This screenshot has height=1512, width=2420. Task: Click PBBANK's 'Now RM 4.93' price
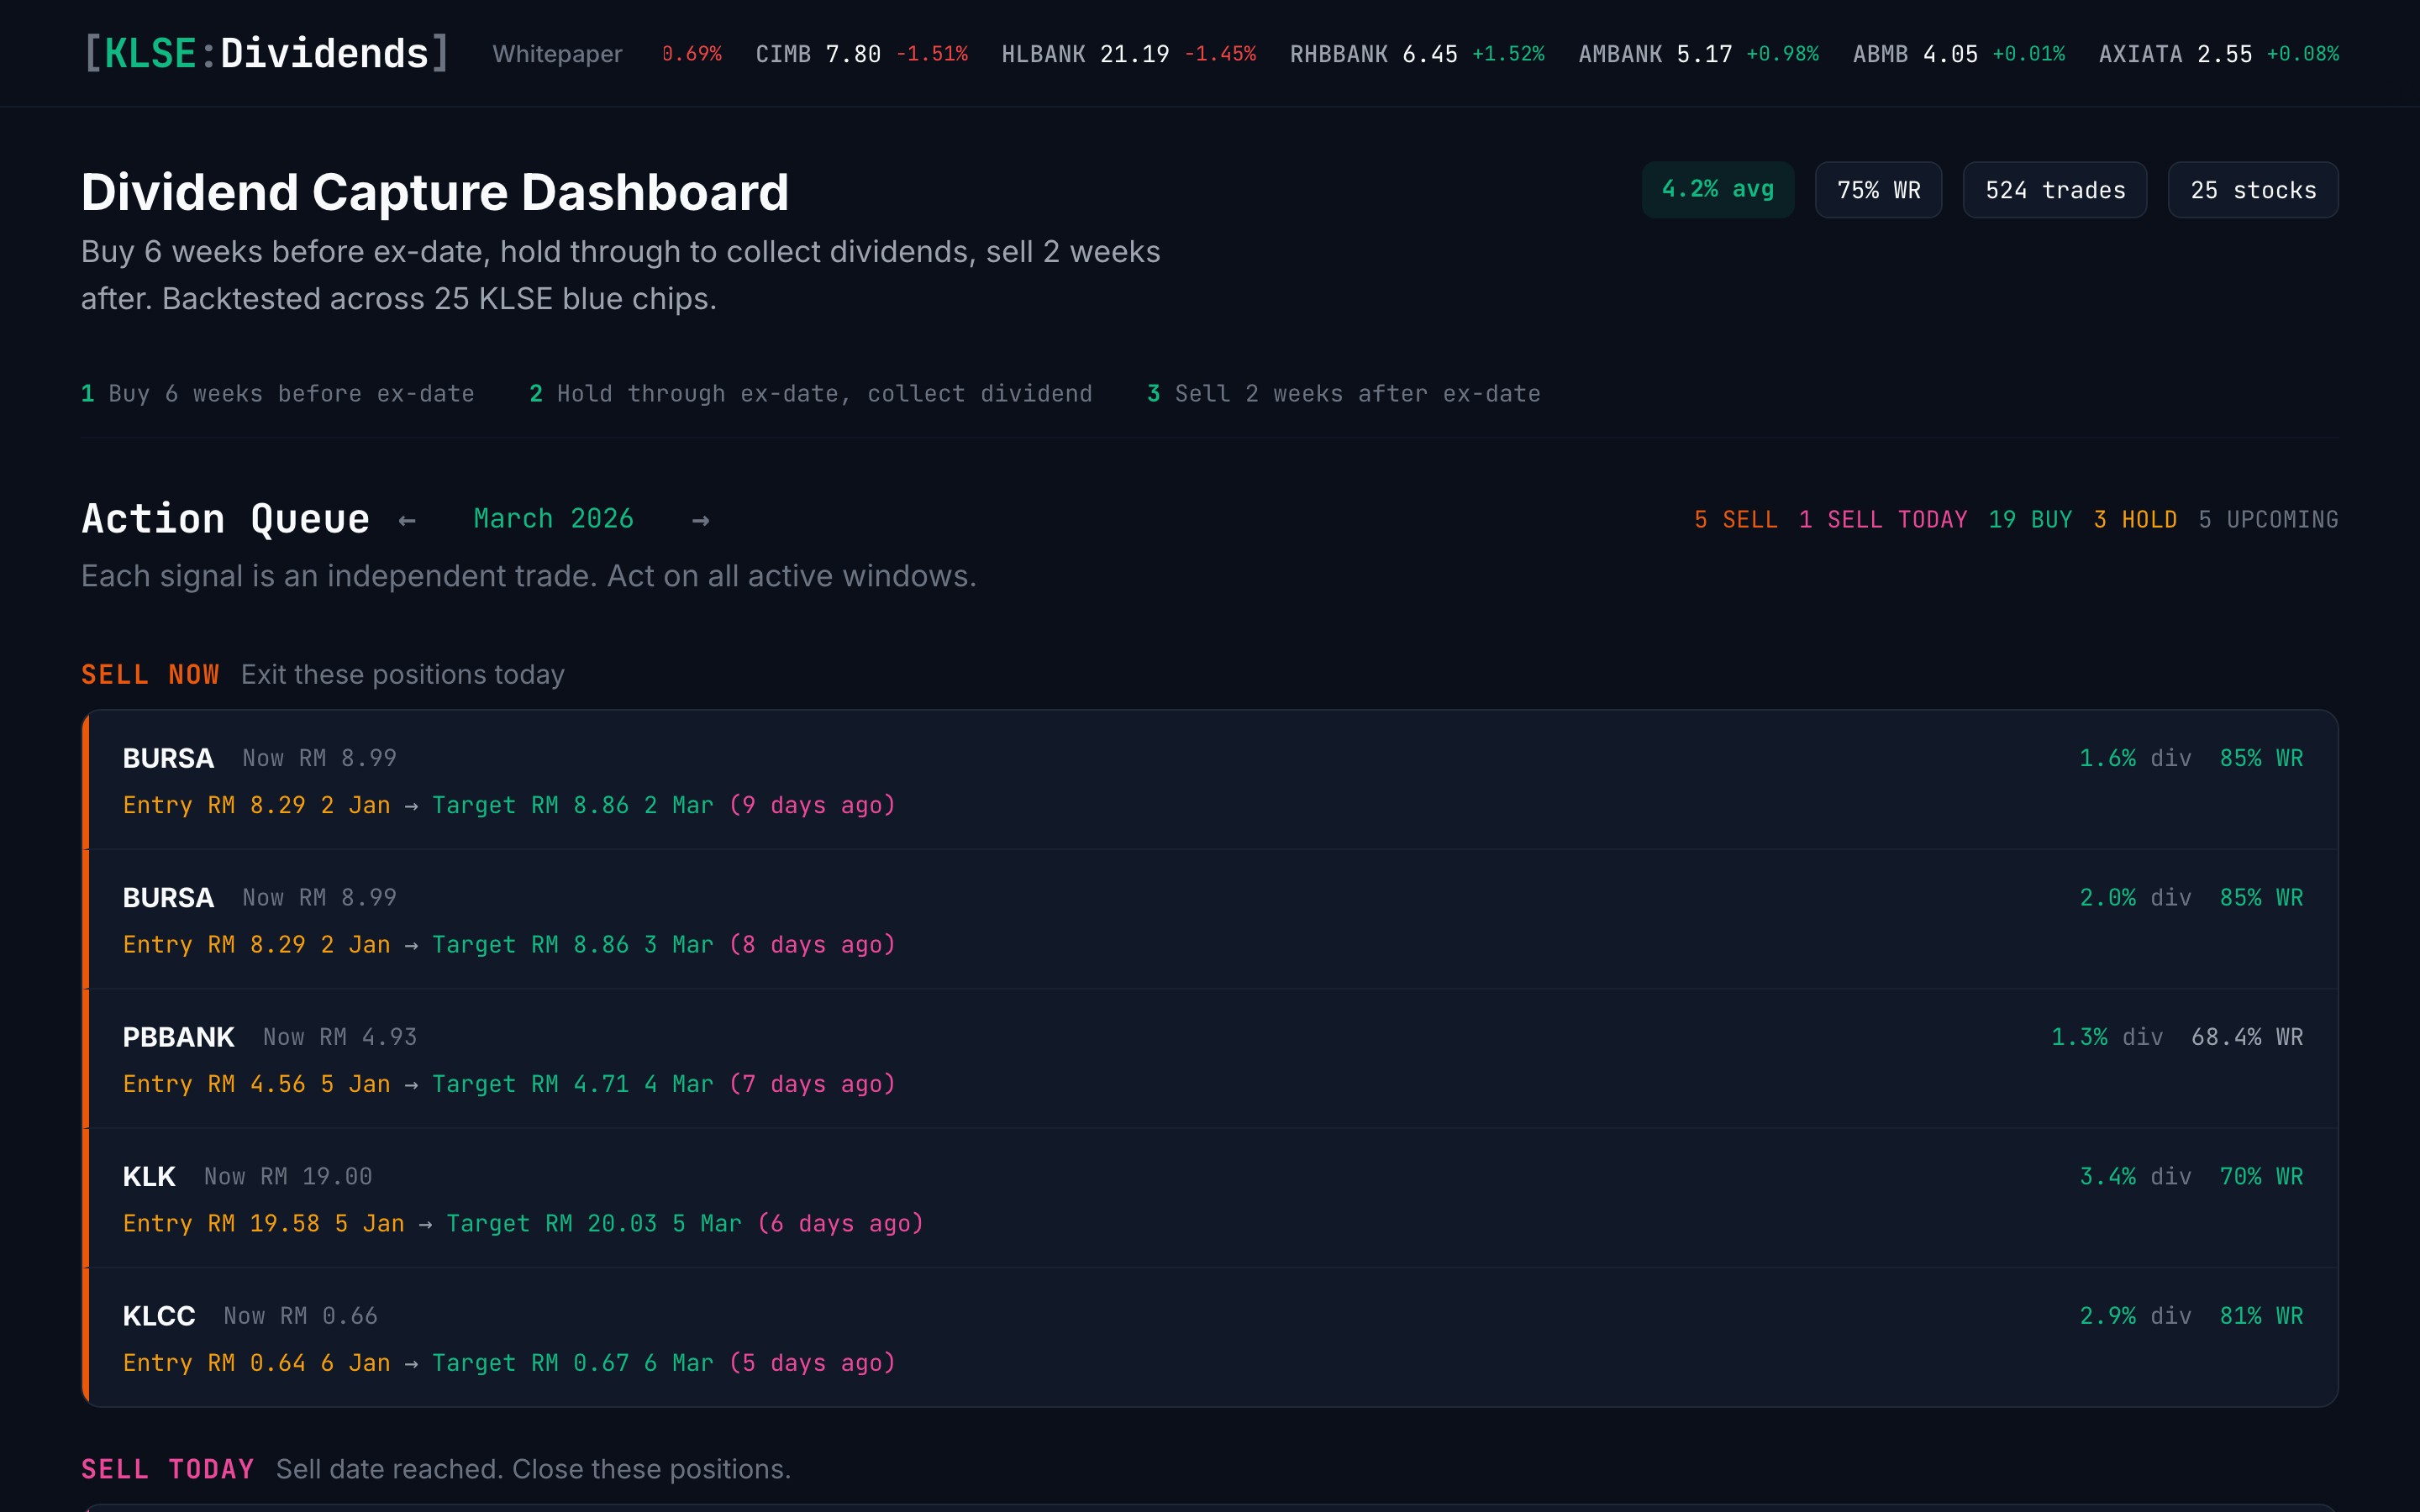click(x=340, y=1037)
